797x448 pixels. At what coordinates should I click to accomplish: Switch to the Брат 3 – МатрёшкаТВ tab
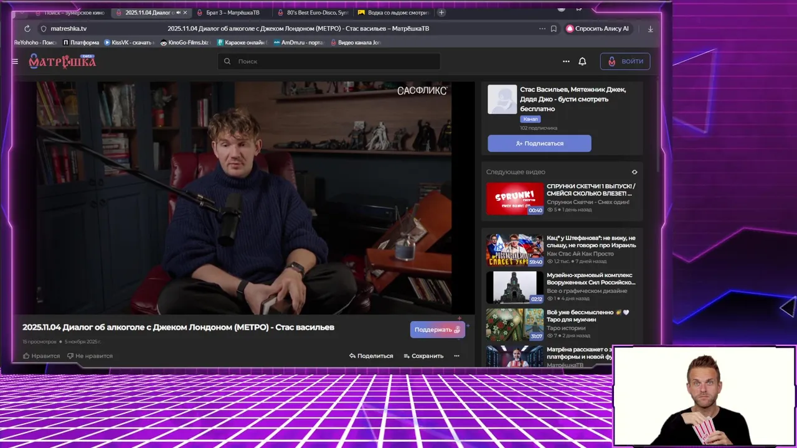(232, 12)
